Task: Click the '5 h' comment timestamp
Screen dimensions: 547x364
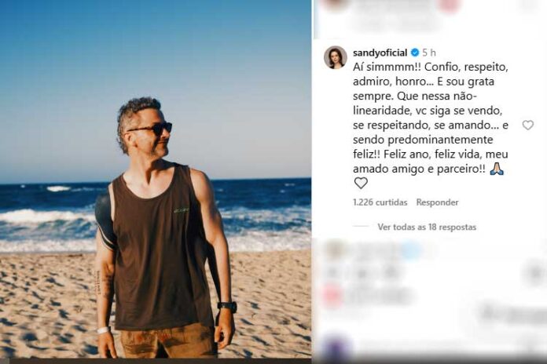Action: click(x=429, y=53)
